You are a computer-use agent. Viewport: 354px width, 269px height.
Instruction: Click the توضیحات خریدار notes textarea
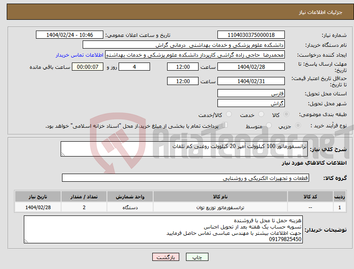(x=163, y=230)
